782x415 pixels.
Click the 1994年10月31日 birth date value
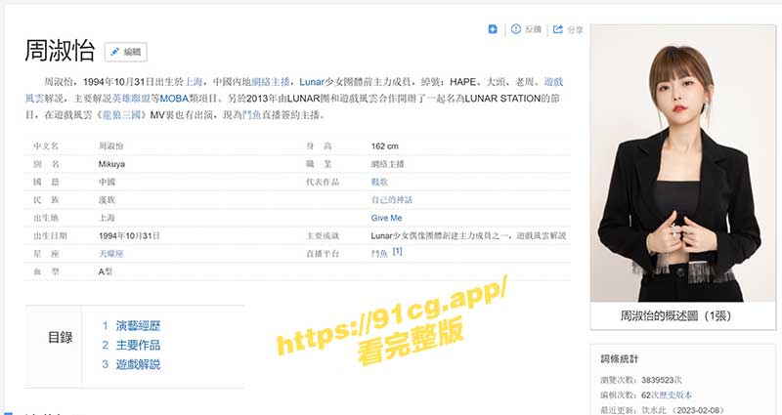pyautogui.click(x=129, y=235)
